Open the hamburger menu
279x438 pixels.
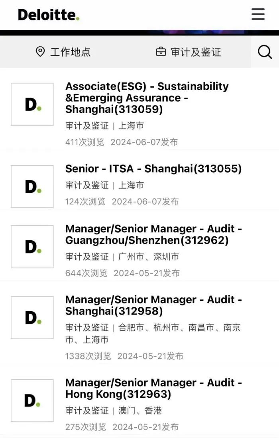point(258,14)
